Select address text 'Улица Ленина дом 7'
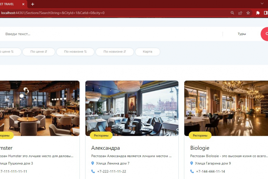268x179 pixels. tap(113, 163)
